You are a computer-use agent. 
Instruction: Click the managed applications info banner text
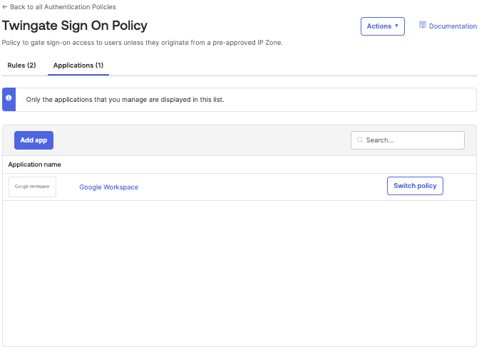[125, 100]
